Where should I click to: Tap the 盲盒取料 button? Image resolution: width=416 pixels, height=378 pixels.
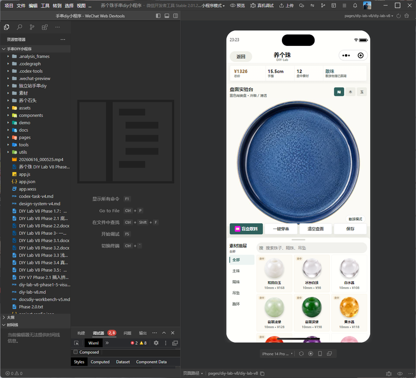[246, 229]
